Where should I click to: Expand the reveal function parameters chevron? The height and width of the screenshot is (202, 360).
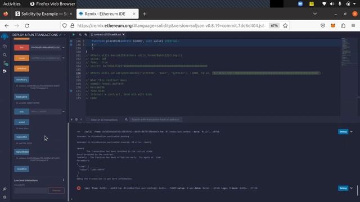(64, 58)
